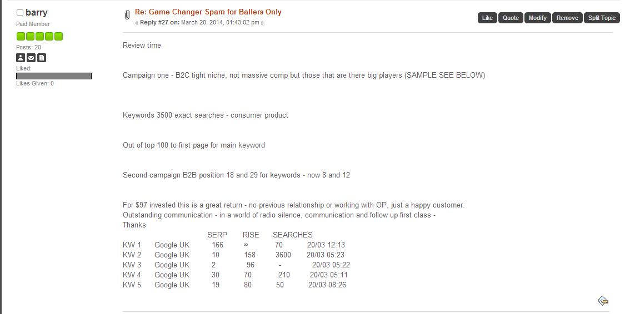Click the 'Paid Member' label

(33, 24)
